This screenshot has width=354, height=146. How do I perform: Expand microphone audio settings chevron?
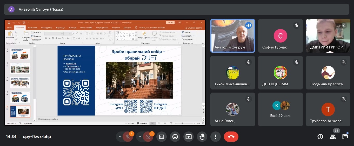(x=120, y=137)
